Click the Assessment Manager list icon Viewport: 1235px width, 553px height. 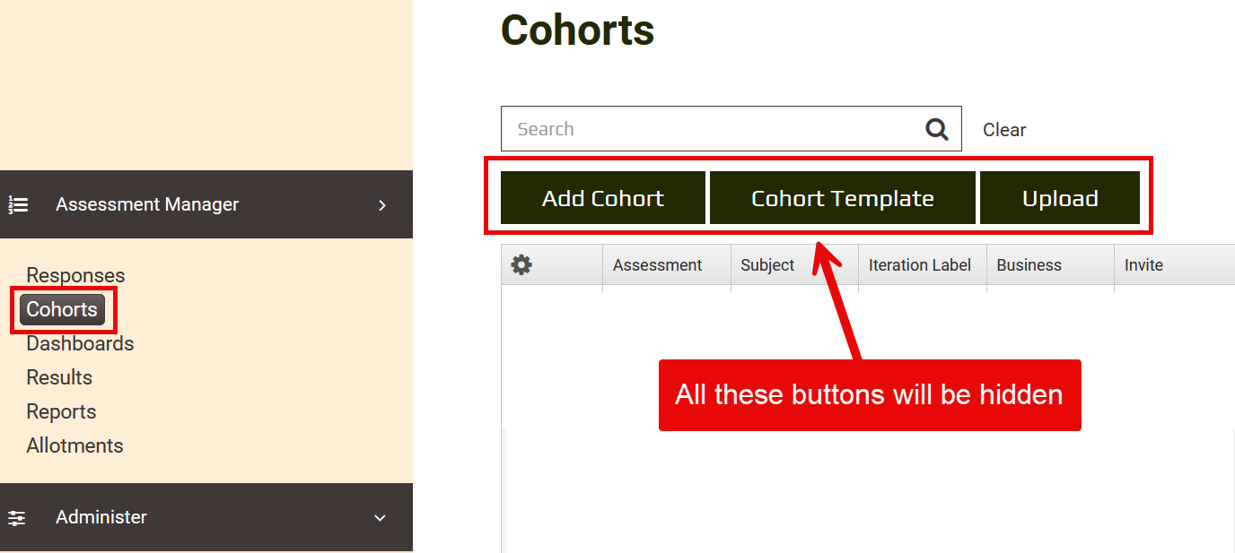point(18,204)
